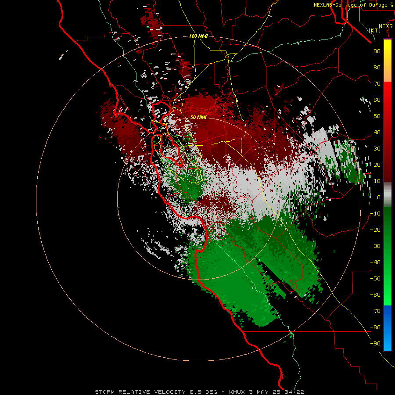The width and height of the screenshot is (395, 395).
Task: Select the 20 value on velocity legend
Action: tap(377, 165)
